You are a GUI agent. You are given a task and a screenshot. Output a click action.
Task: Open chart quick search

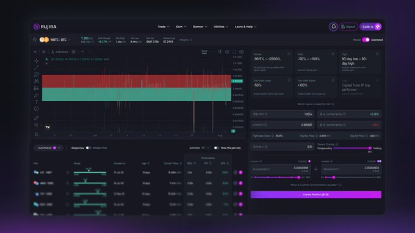point(220,52)
